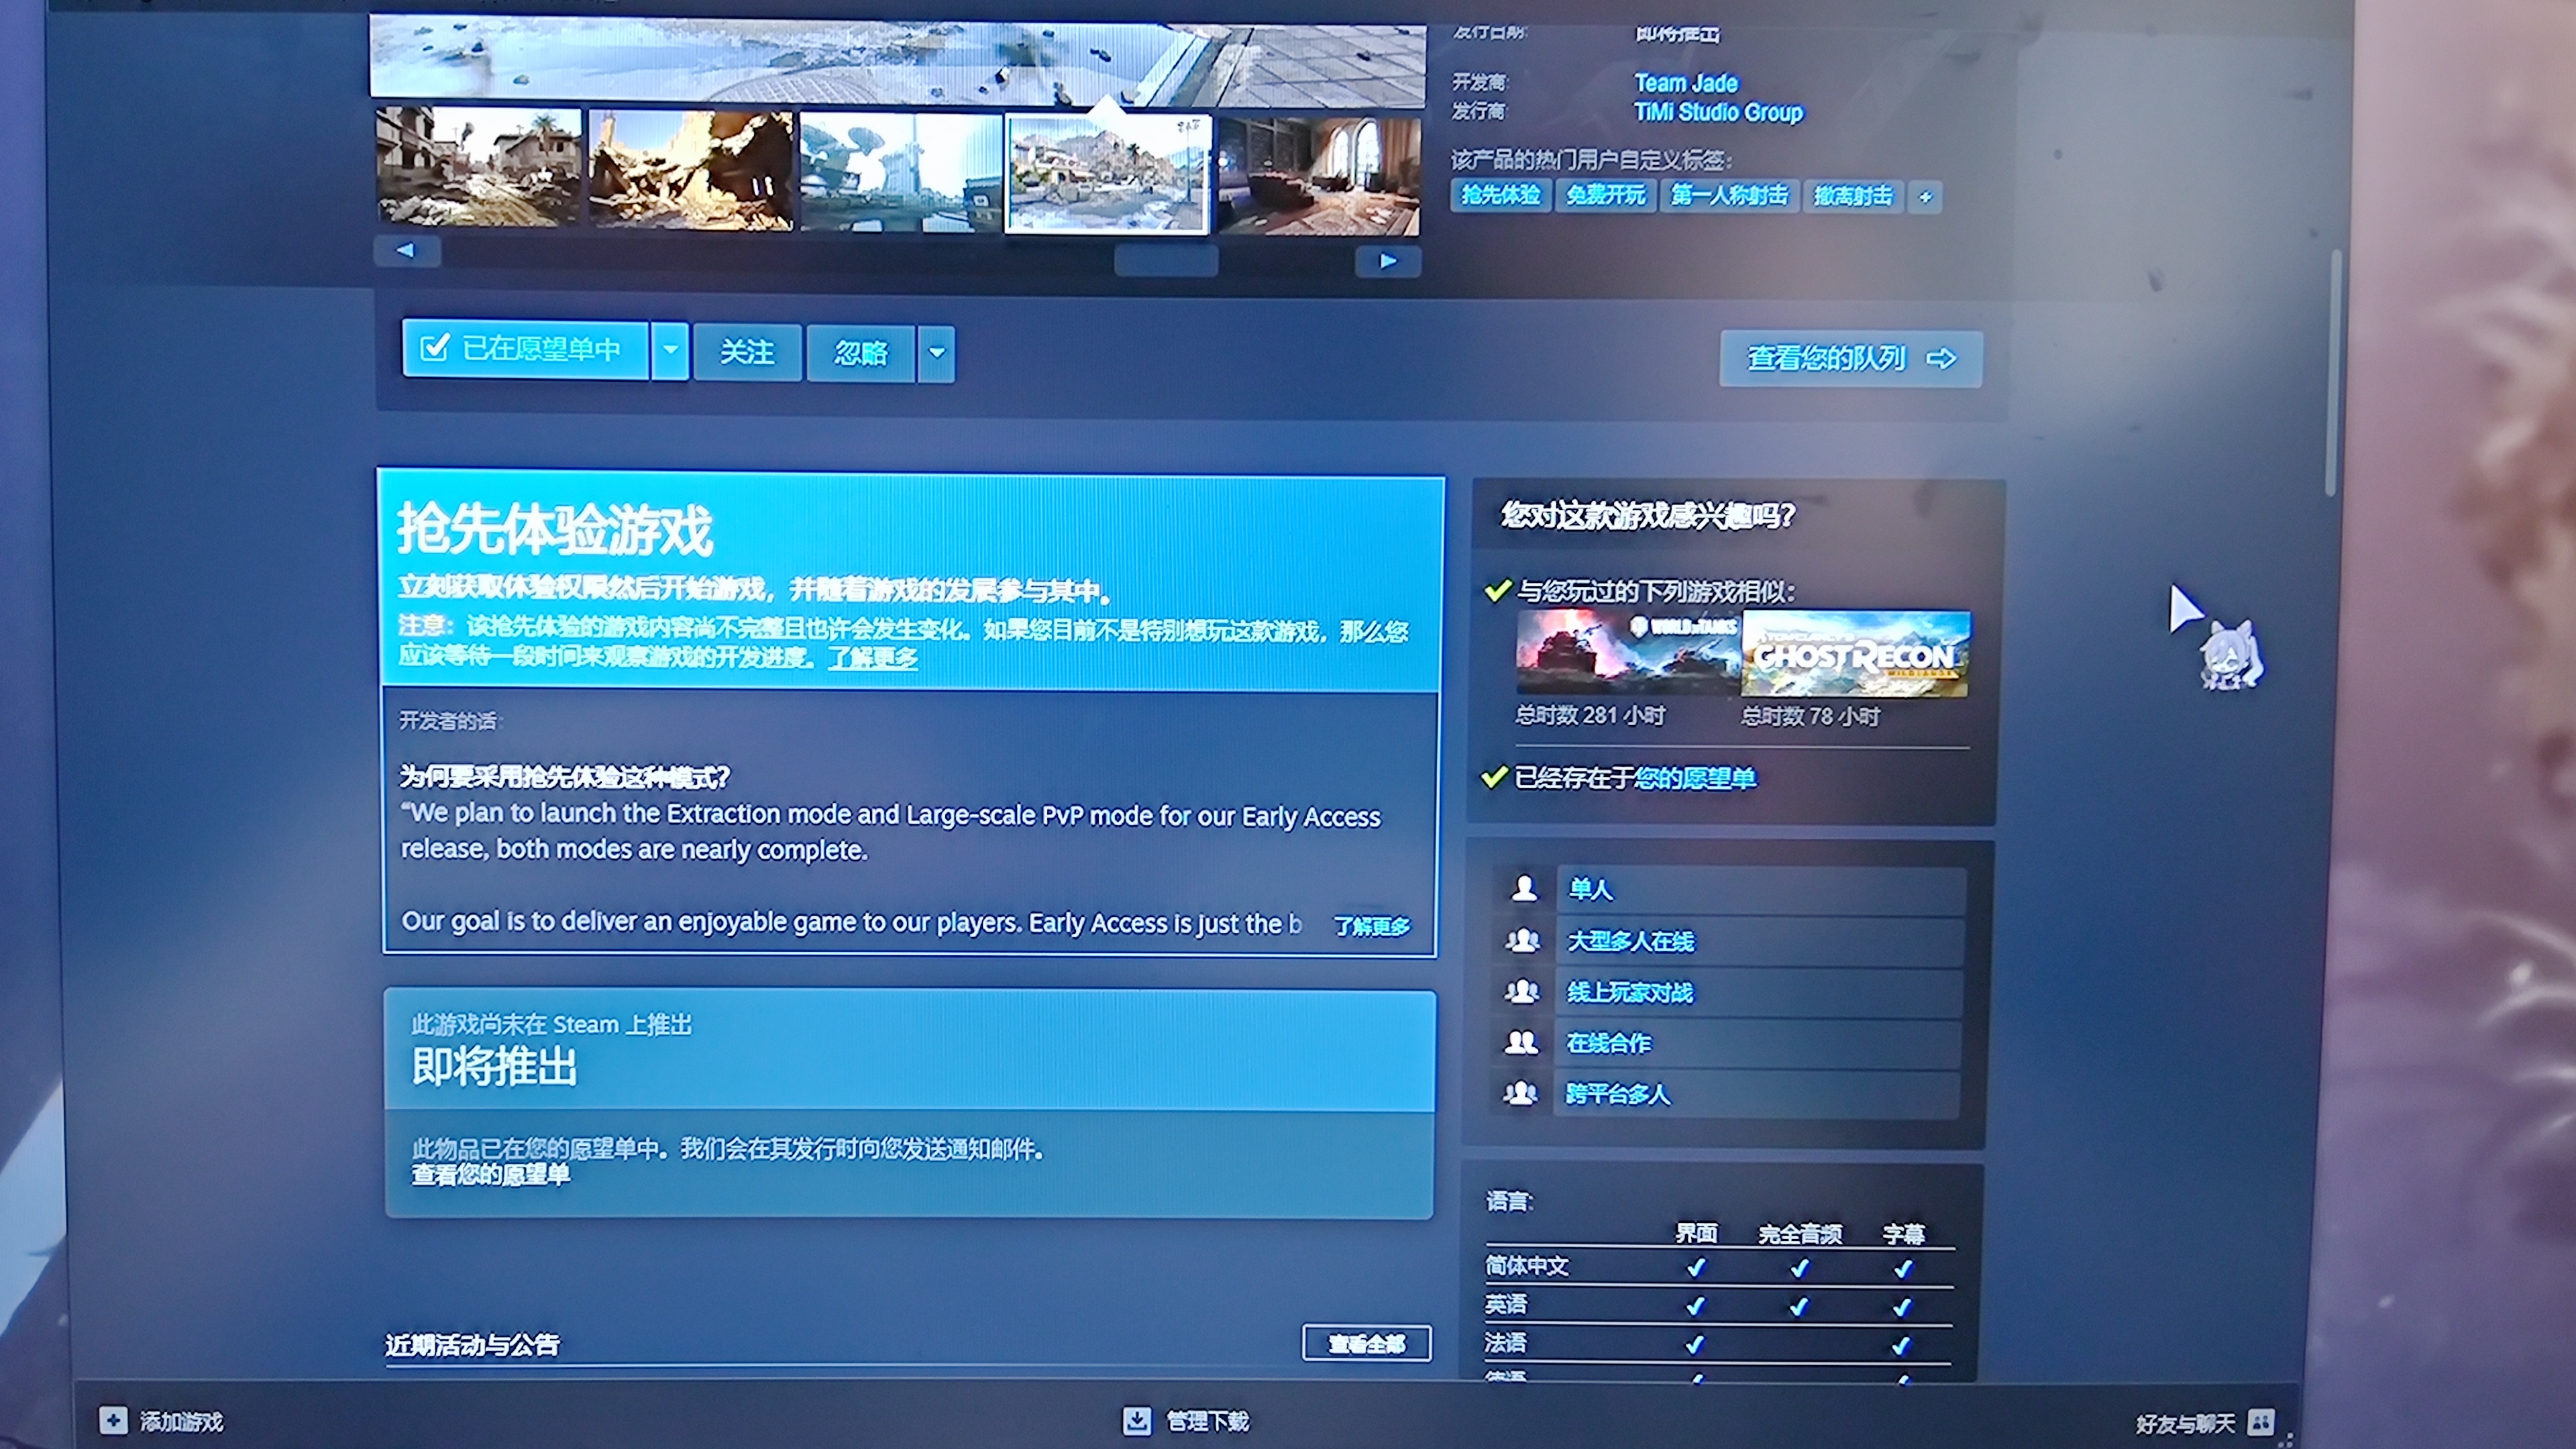Click the plus button to add tags
2576x1449 pixels.
click(x=1925, y=197)
